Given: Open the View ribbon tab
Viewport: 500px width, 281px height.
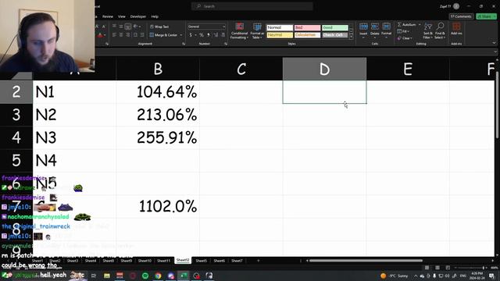Looking at the screenshot, I should 122,16.
